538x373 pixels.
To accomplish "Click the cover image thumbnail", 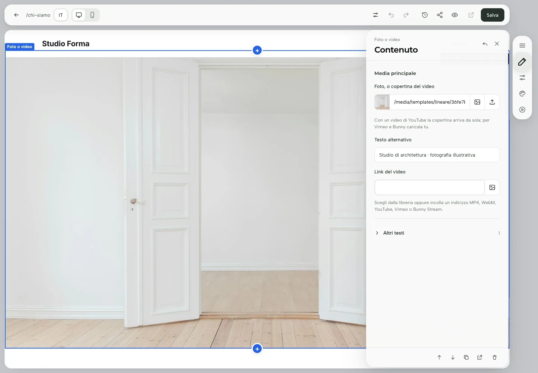I will [x=382, y=102].
